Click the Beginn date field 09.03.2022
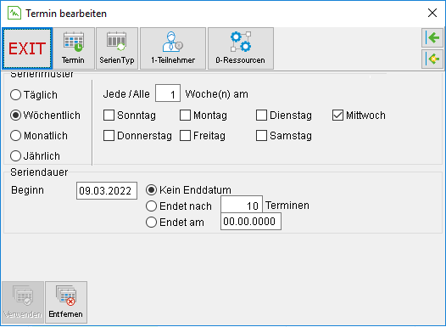The height and width of the screenshot is (327, 446). point(107,190)
